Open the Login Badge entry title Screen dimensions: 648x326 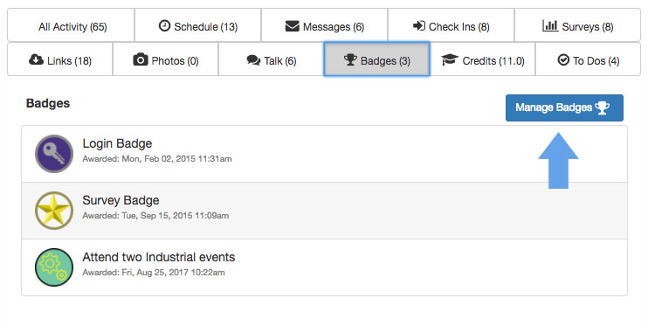tap(117, 143)
